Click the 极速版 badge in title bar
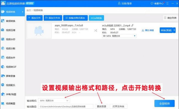Viewport: 179px width, 109px height. 30,3
